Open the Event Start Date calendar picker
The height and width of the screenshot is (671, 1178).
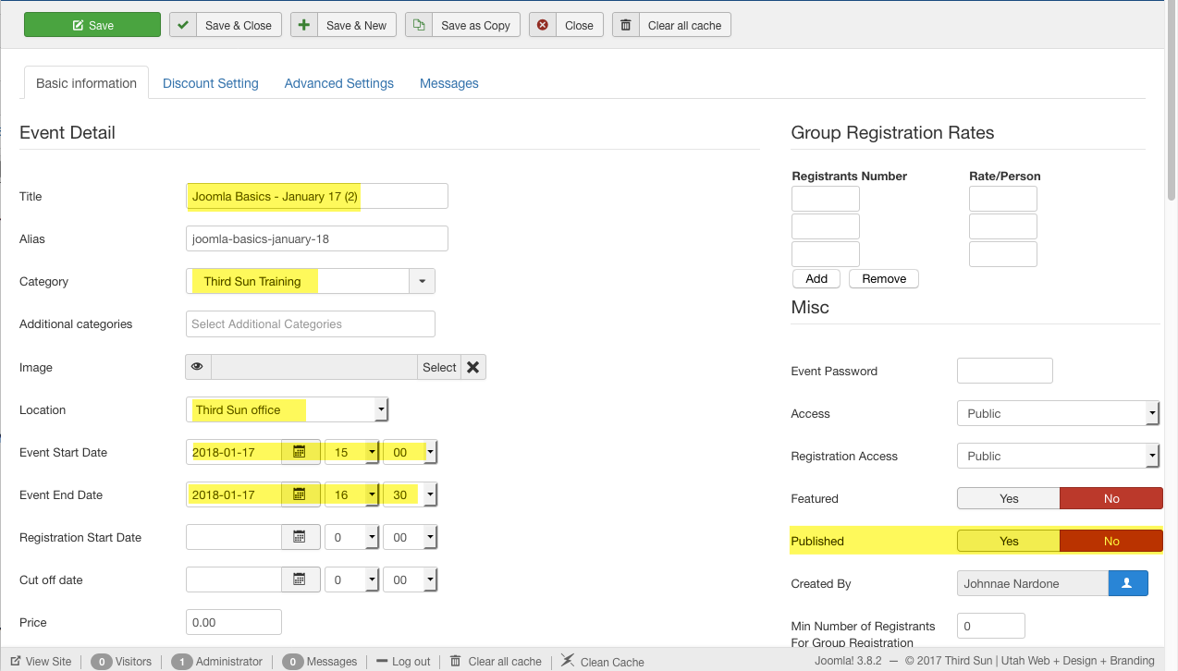click(x=300, y=452)
